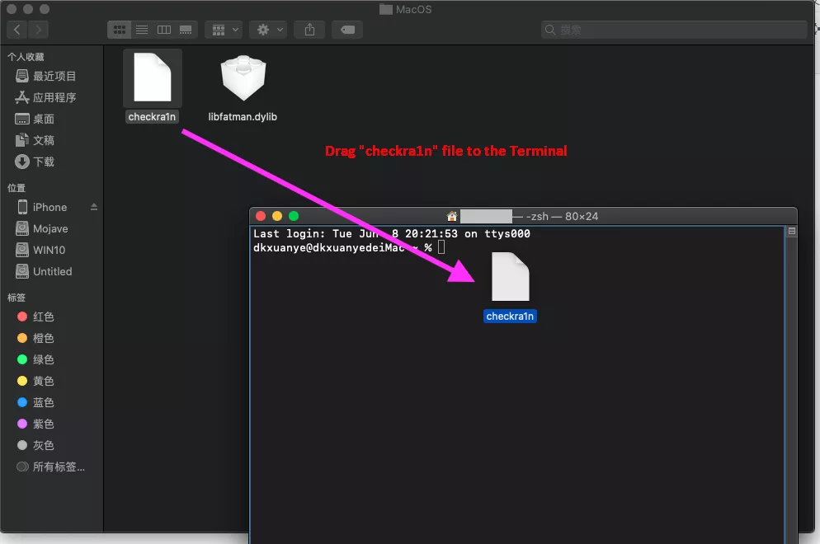Open the gear action menu
This screenshot has width=820, height=544.
click(270, 30)
